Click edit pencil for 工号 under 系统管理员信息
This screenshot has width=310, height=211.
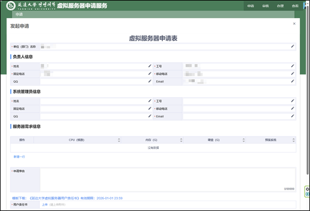click(292, 101)
